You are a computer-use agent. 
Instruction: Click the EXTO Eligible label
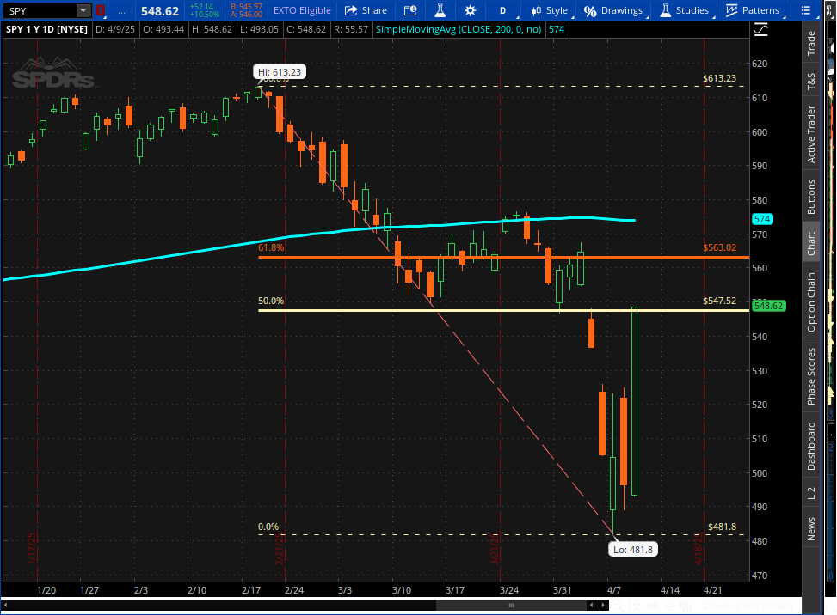click(302, 10)
